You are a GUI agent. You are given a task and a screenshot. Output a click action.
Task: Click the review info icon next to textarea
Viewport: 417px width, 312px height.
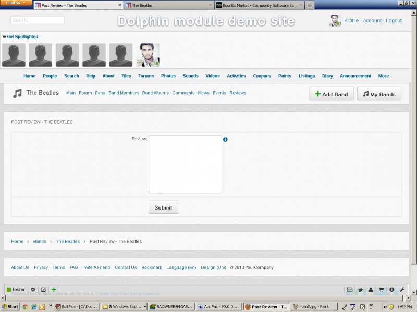click(x=225, y=139)
